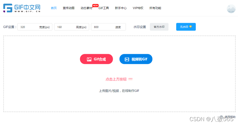
Task: Click the GIF中文网 logo
Action: 22,8
